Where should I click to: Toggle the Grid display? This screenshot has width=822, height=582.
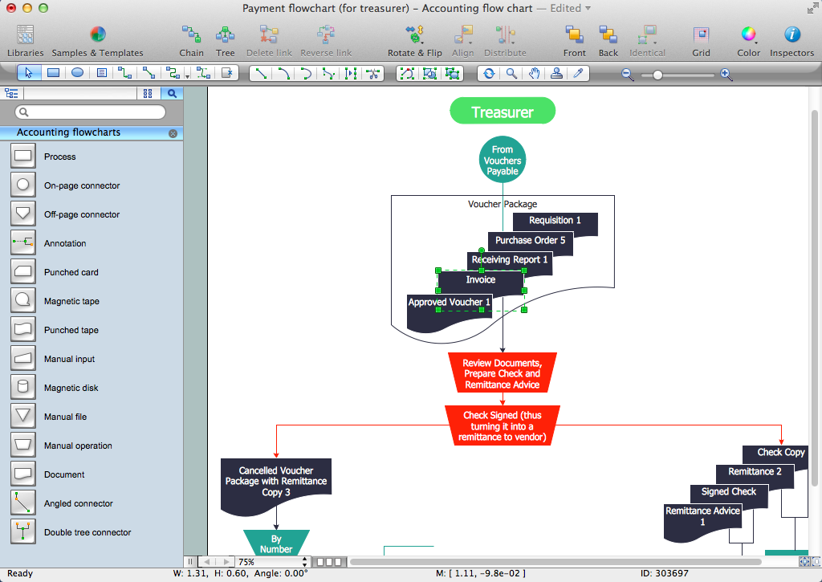pos(701,41)
